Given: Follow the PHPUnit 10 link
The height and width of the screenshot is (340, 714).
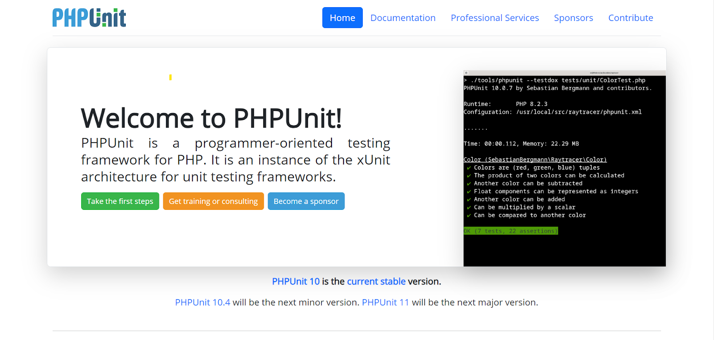Looking at the screenshot, I should (296, 282).
